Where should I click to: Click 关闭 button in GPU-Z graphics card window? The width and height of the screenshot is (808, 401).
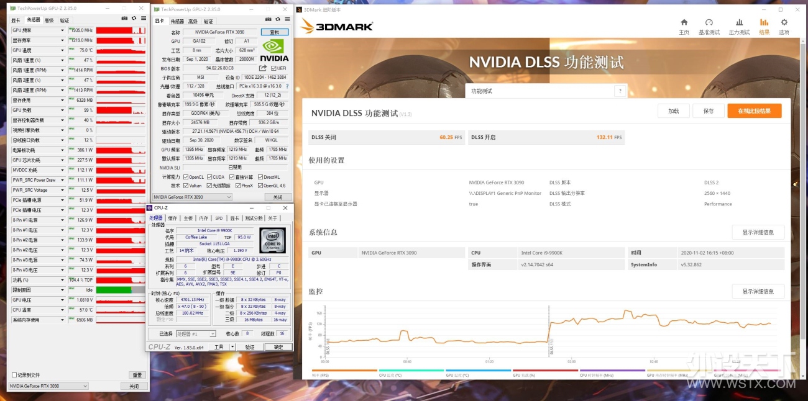(x=278, y=197)
